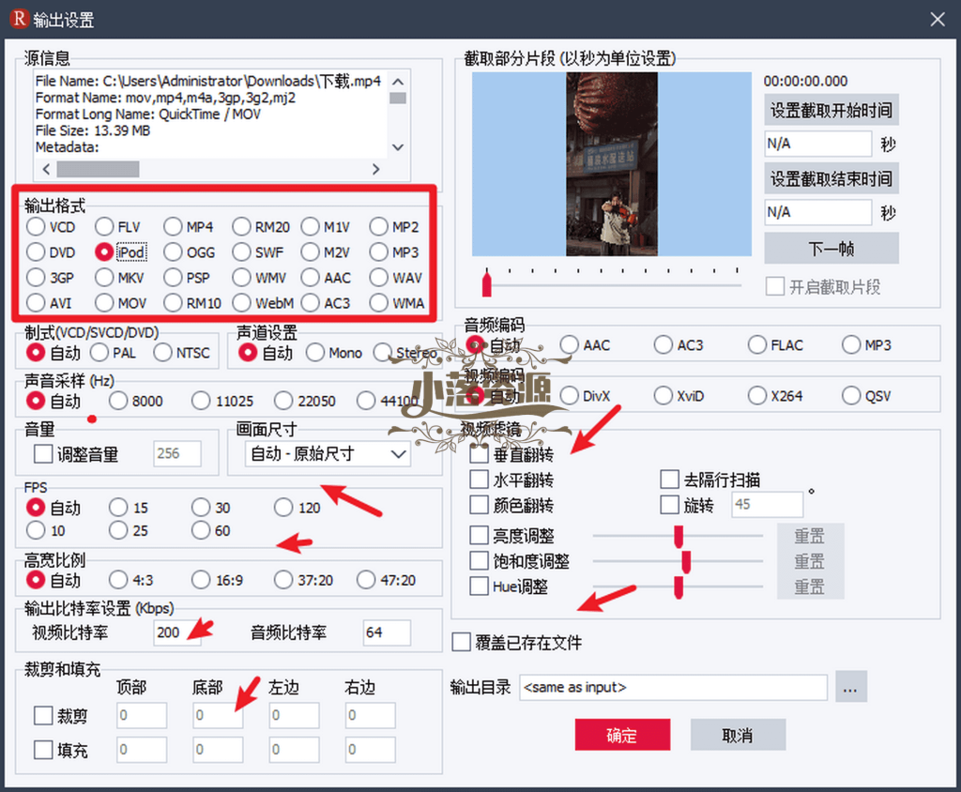Click the 下一帧 next frame button
Image resolution: width=961 pixels, height=792 pixels.
coord(831,249)
